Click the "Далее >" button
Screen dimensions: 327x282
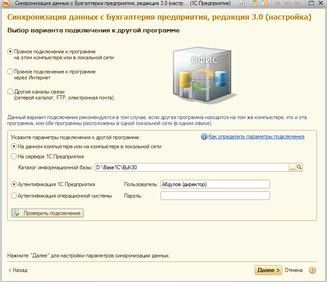268,270
